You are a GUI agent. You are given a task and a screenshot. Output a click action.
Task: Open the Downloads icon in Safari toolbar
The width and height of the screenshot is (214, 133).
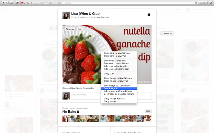[x=211, y=3]
